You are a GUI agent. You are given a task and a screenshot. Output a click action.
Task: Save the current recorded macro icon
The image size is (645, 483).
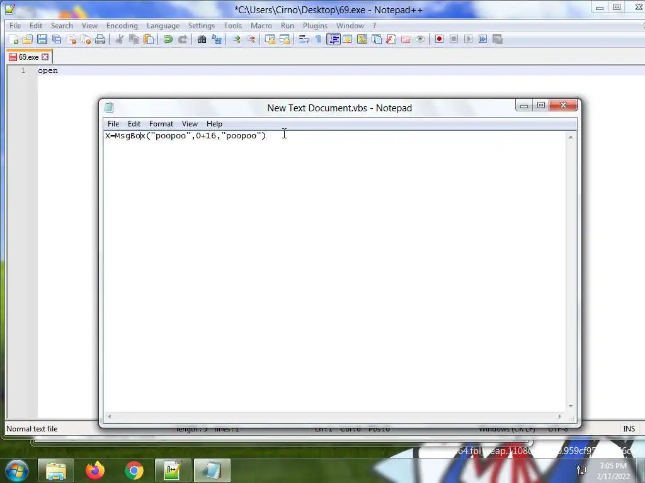tap(498, 39)
